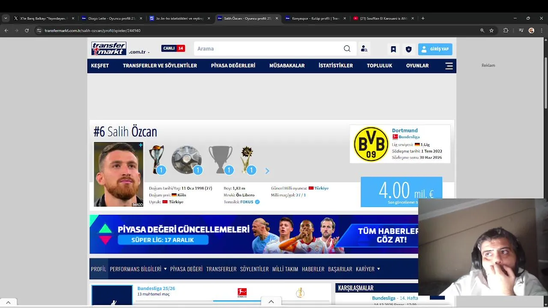Click the golden star trophy icon
The width and height of the screenshot is (548, 308).
(247, 160)
